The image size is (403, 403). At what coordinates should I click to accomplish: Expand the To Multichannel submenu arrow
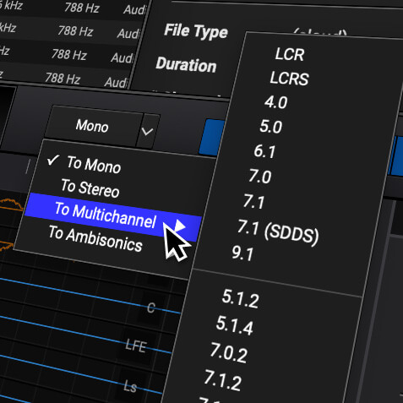pos(180,226)
